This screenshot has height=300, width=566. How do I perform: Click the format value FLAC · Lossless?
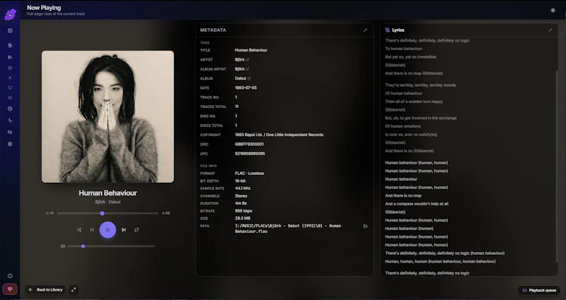pos(250,173)
